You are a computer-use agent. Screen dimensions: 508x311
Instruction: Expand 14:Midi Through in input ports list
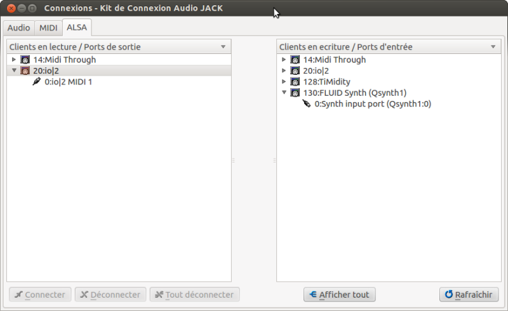(284, 60)
